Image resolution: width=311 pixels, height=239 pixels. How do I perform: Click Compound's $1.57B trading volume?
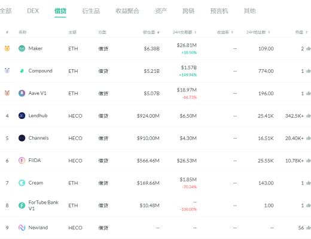coord(189,68)
